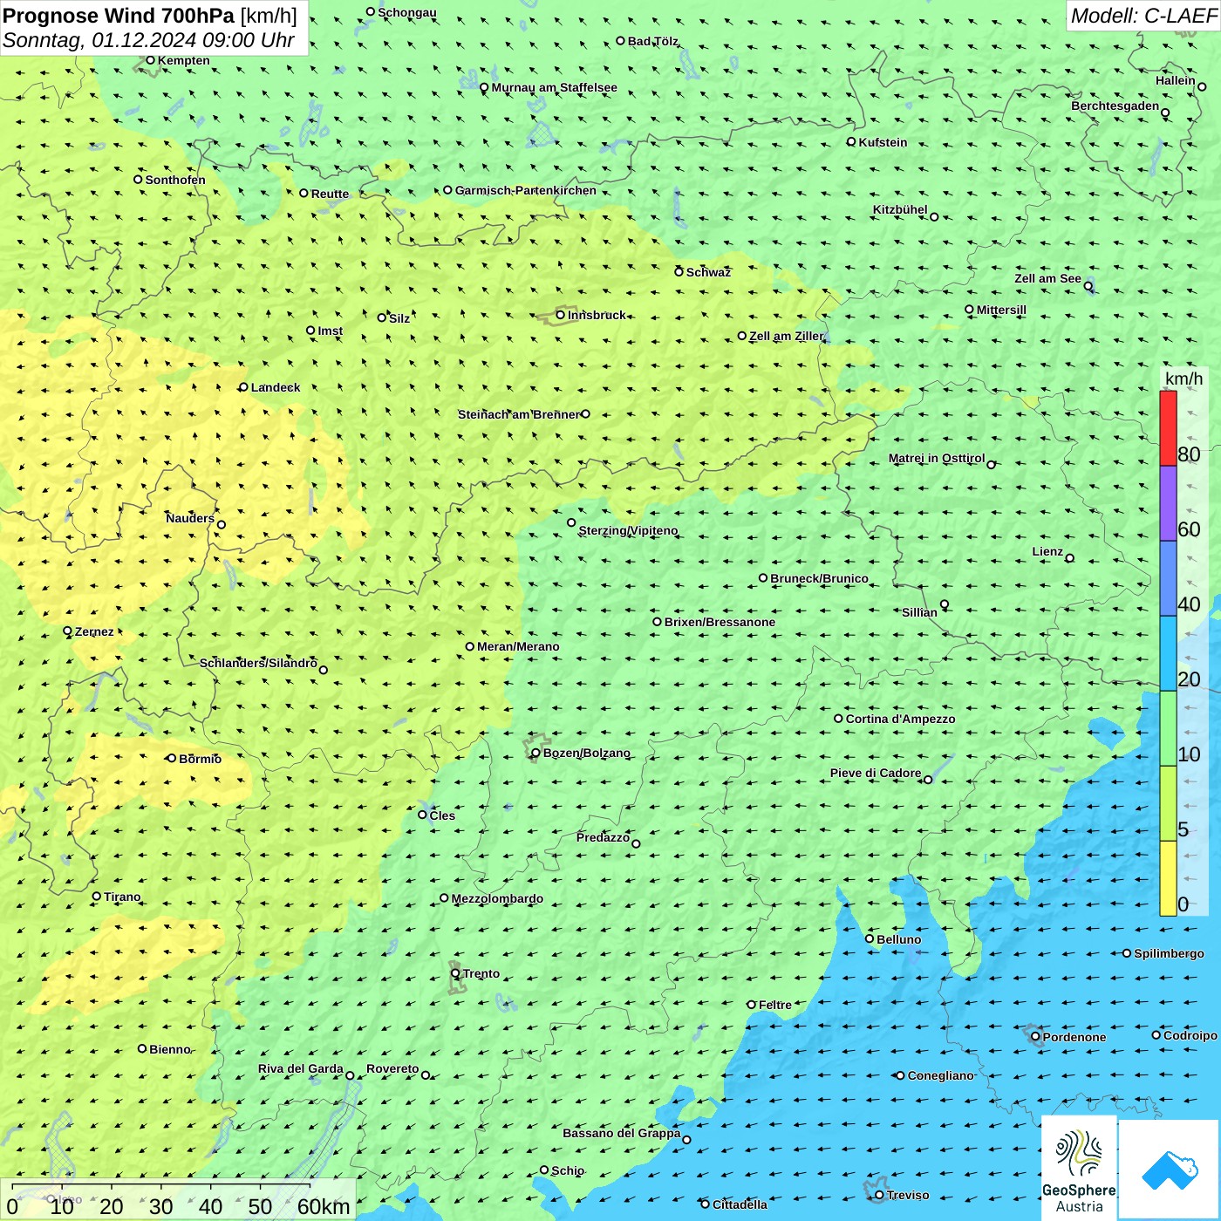This screenshot has width=1221, height=1221.
Task: Click the Trento city marker
Action: [x=455, y=973]
